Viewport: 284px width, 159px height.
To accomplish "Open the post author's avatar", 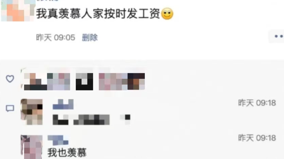I will pyautogui.click(x=18, y=11).
